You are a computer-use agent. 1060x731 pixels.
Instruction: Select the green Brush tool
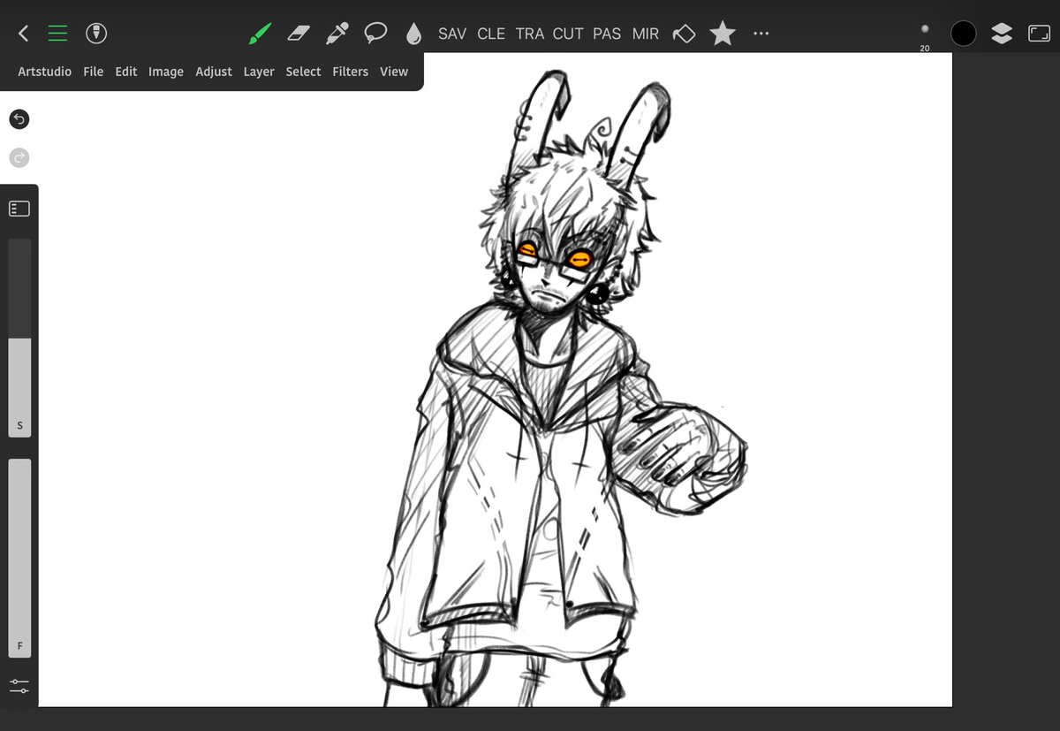coord(259,34)
